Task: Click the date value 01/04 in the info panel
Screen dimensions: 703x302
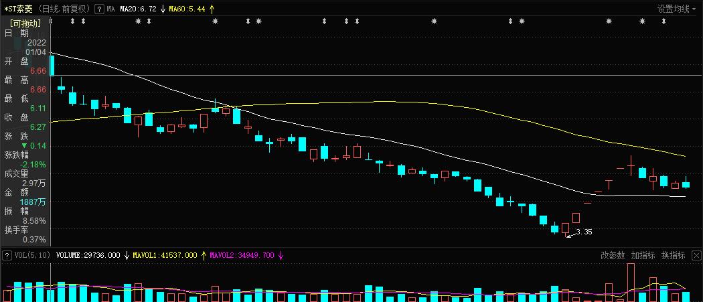Action: [36, 52]
